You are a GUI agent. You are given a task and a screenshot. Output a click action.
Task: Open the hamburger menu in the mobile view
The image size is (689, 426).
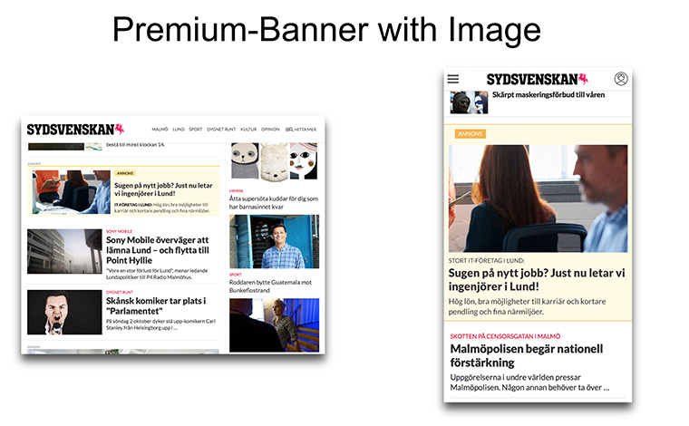tap(453, 79)
